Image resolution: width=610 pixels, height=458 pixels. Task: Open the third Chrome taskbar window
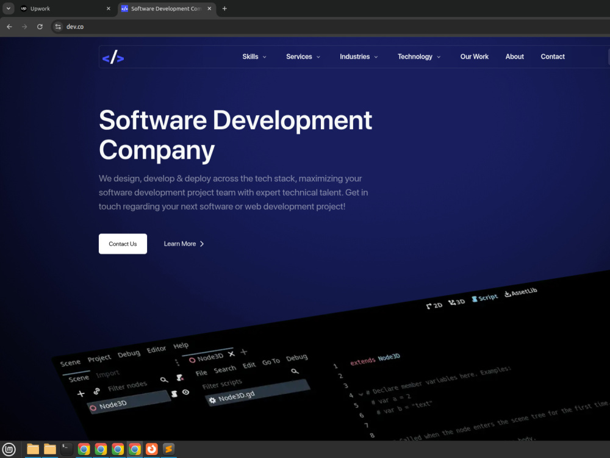(x=118, y=449)
